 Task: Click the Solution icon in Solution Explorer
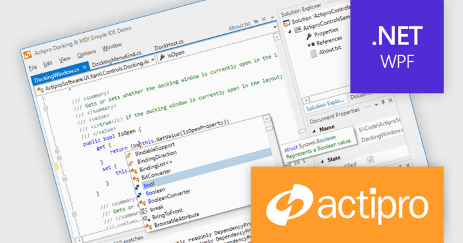[286, 23]
